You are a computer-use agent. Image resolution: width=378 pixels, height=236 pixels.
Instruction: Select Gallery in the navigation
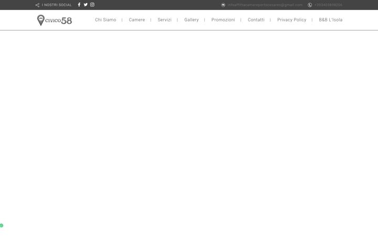tap(192, 20)
